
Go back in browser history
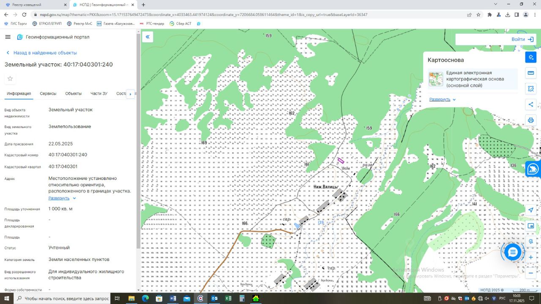tap(5, 14)
